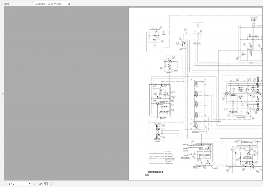Click the PRINTED IN U.S.A. text
The height and width of the screenshot is (187, 263).
pos(156,172)
